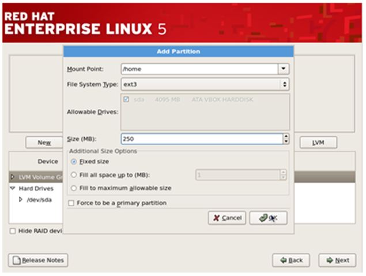Image resolution: width=366 pixels, height=276 pixels.
Task: Cancel the Add Partition dialog
Action: [227, 218]
